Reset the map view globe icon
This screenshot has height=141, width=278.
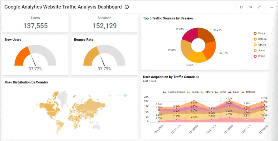coord(125,95)
